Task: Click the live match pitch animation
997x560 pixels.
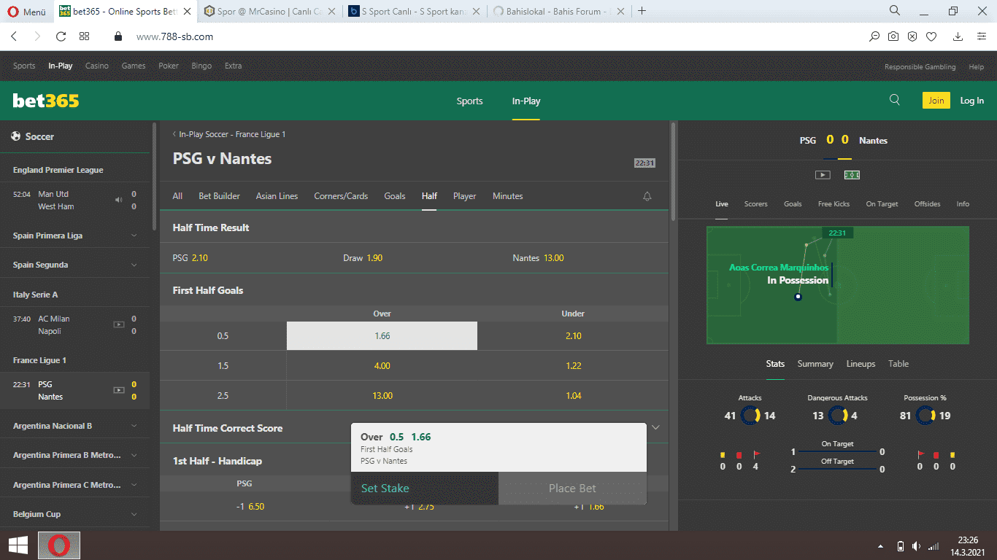Action: (x=837, y=285)
